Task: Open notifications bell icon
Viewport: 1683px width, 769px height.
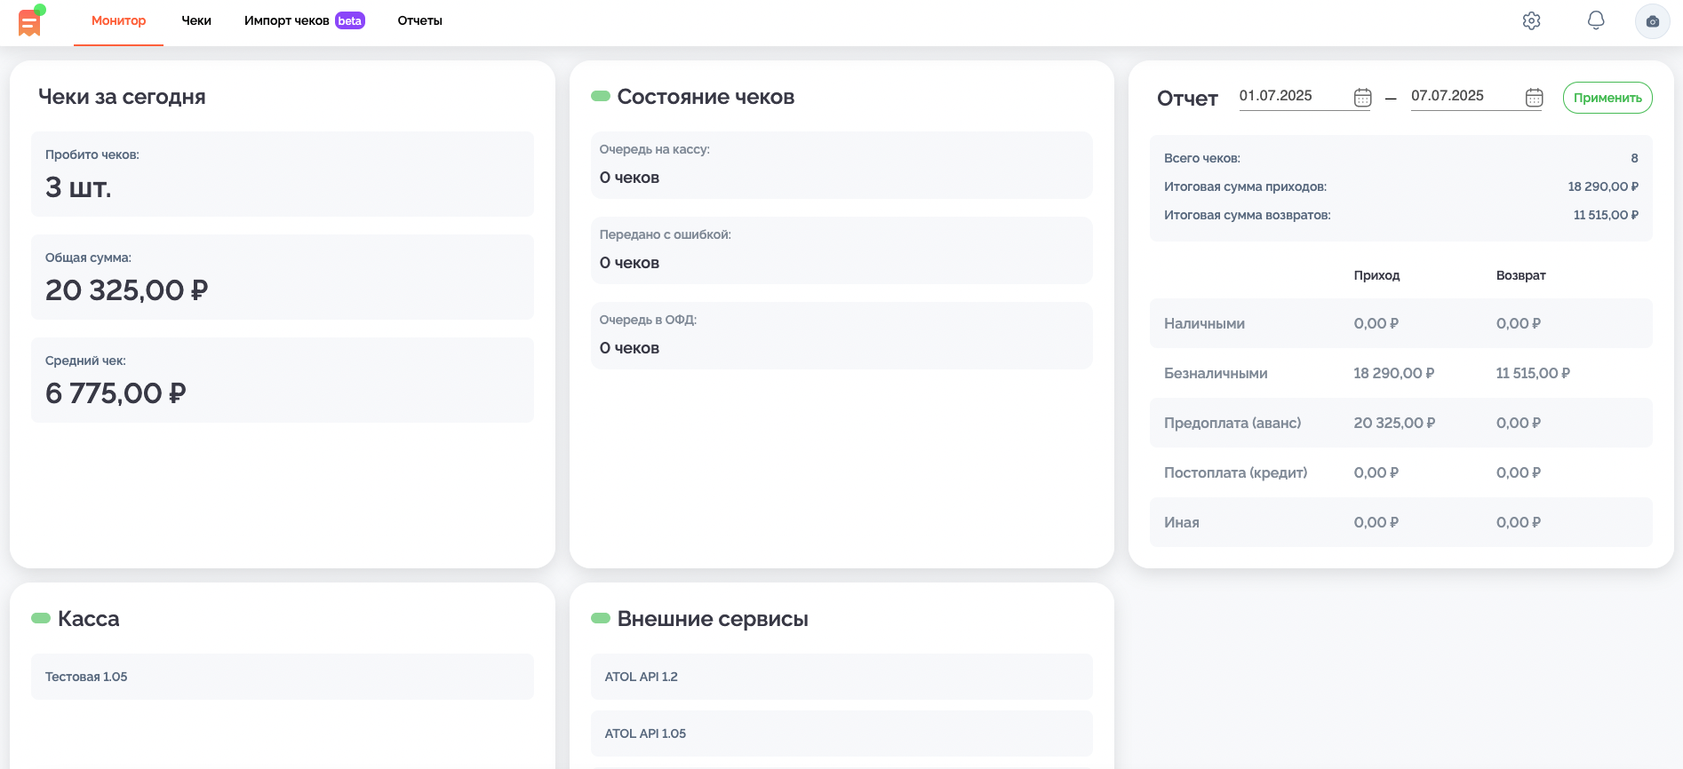Action: pyautogui.click(x=1596, y=20)
